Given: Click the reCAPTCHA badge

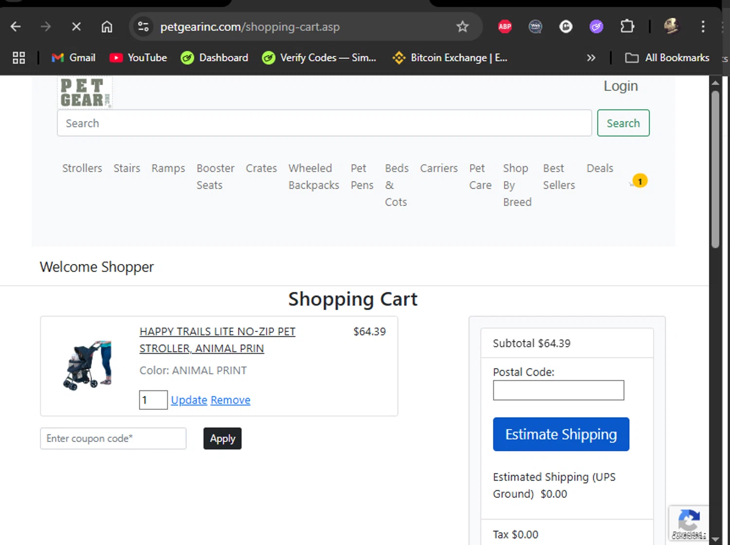Looking at the screenshot, I should tap(688, 523).
